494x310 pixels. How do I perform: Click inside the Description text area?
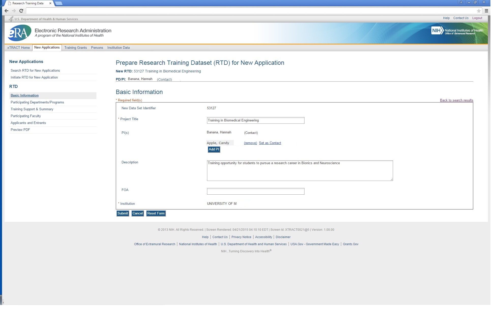[300, 171]
